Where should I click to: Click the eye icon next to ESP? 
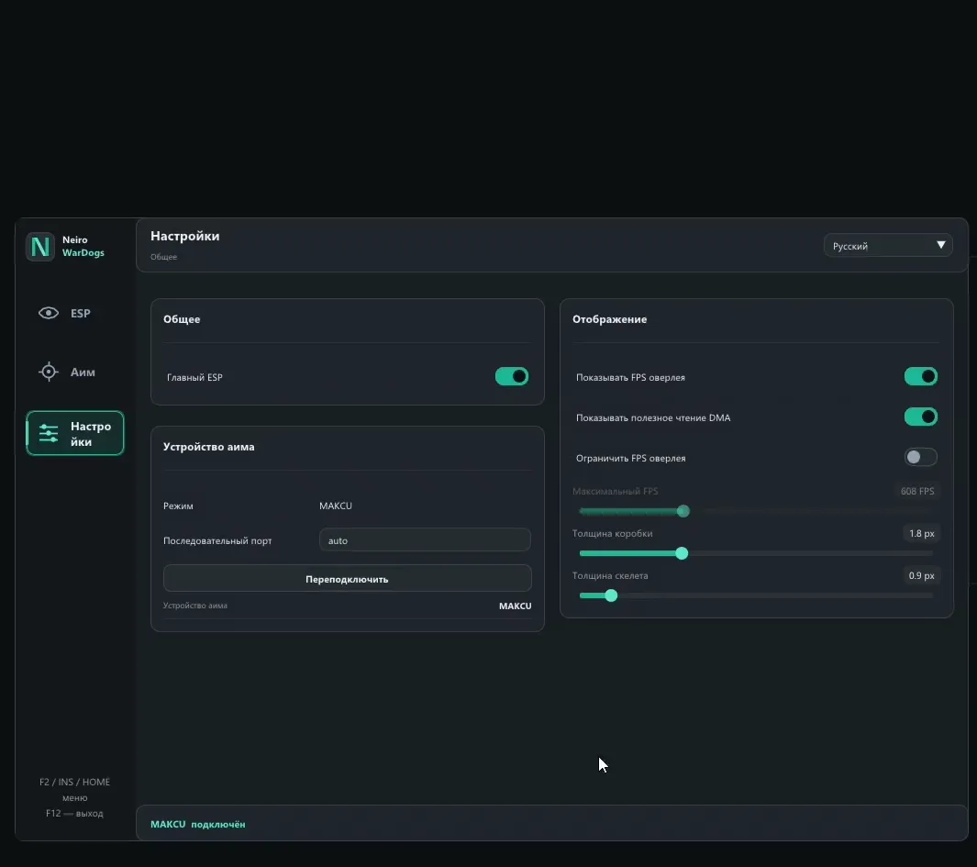tap(49, 313)
